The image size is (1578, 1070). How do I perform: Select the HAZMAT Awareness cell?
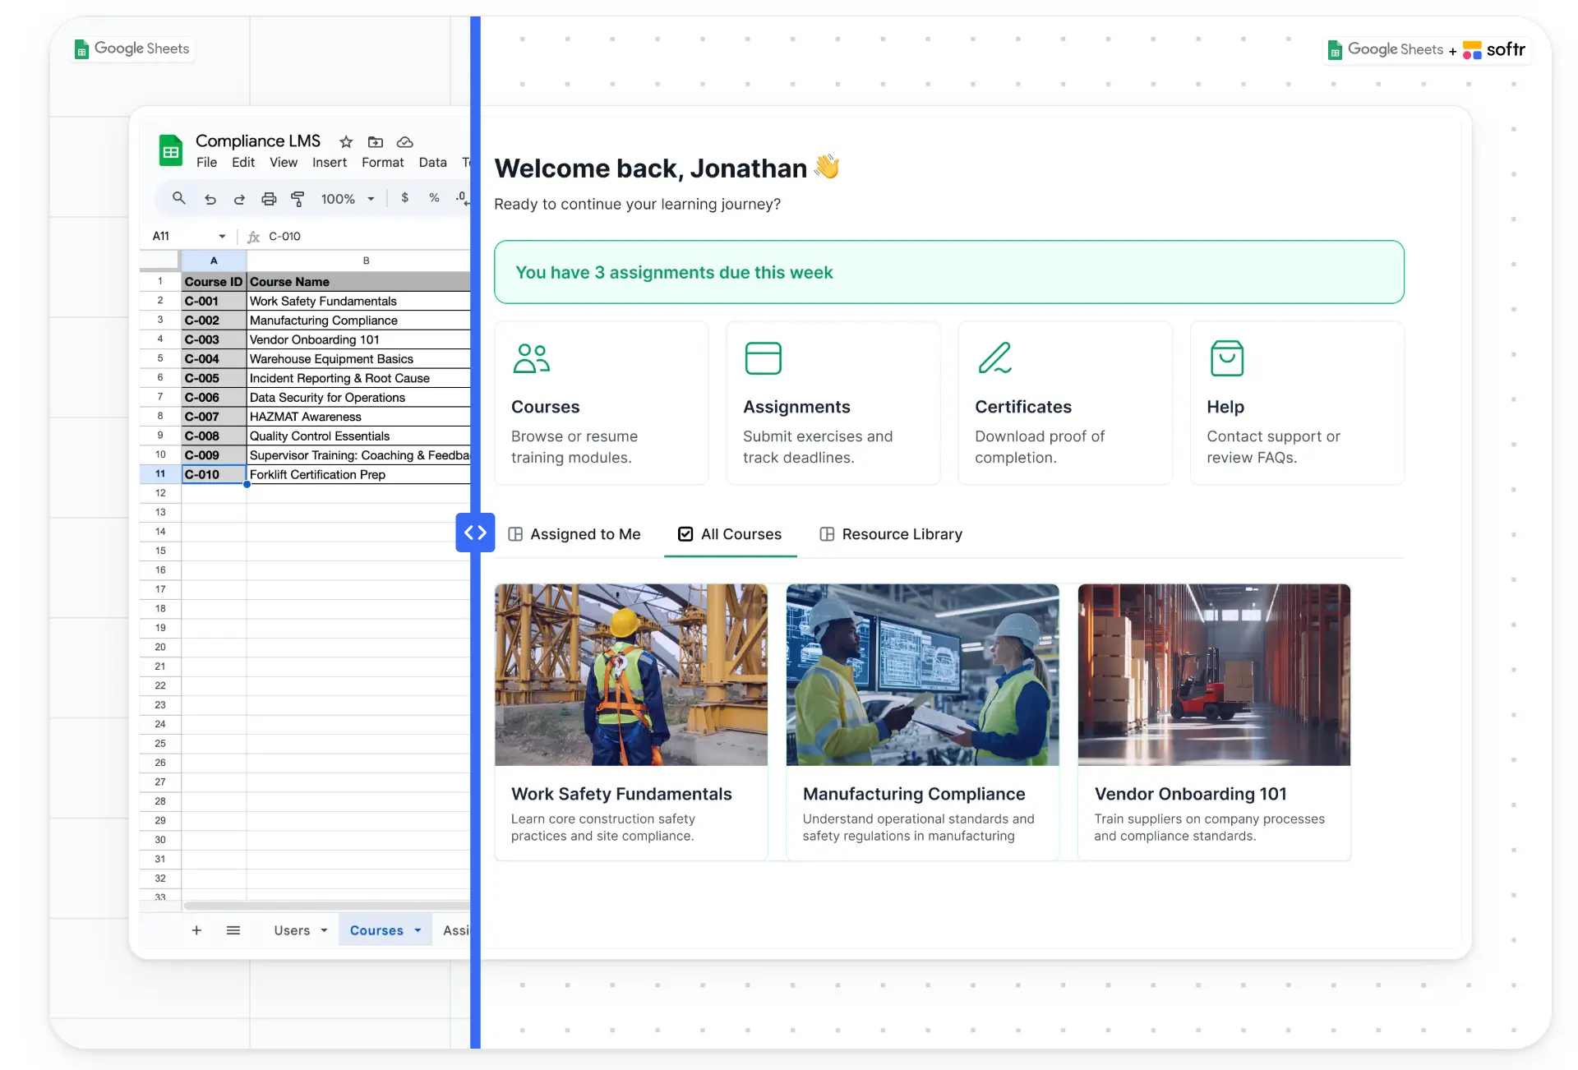[358, 417]
